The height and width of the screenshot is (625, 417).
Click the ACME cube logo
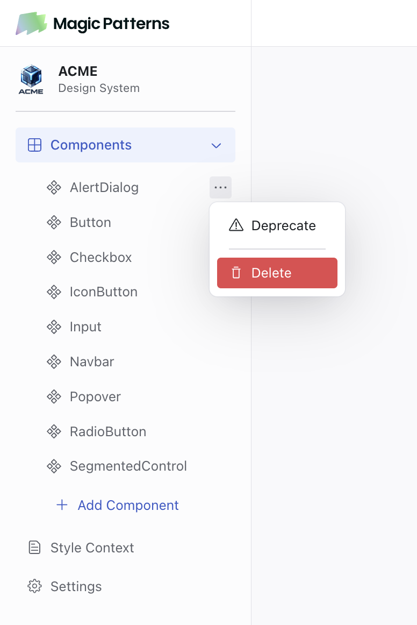(x=31, y=79)
